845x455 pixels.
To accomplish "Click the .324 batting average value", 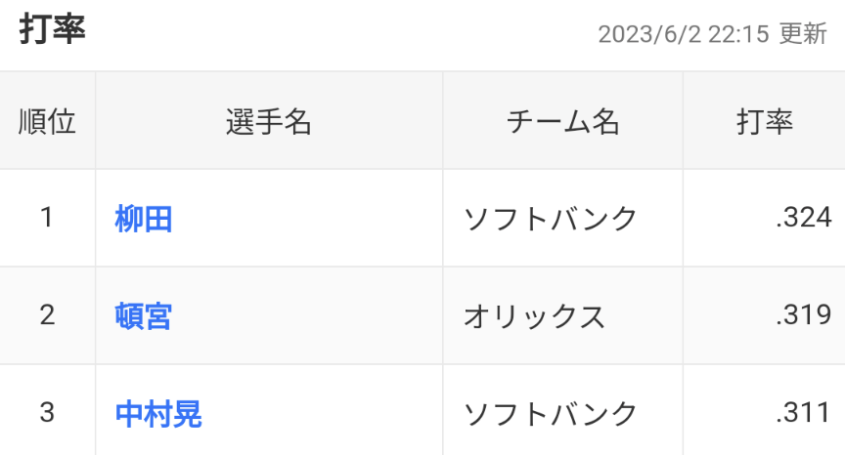I will pos(804,218).
